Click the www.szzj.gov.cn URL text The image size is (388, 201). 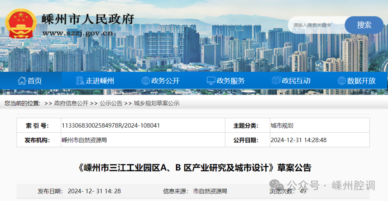78,33
